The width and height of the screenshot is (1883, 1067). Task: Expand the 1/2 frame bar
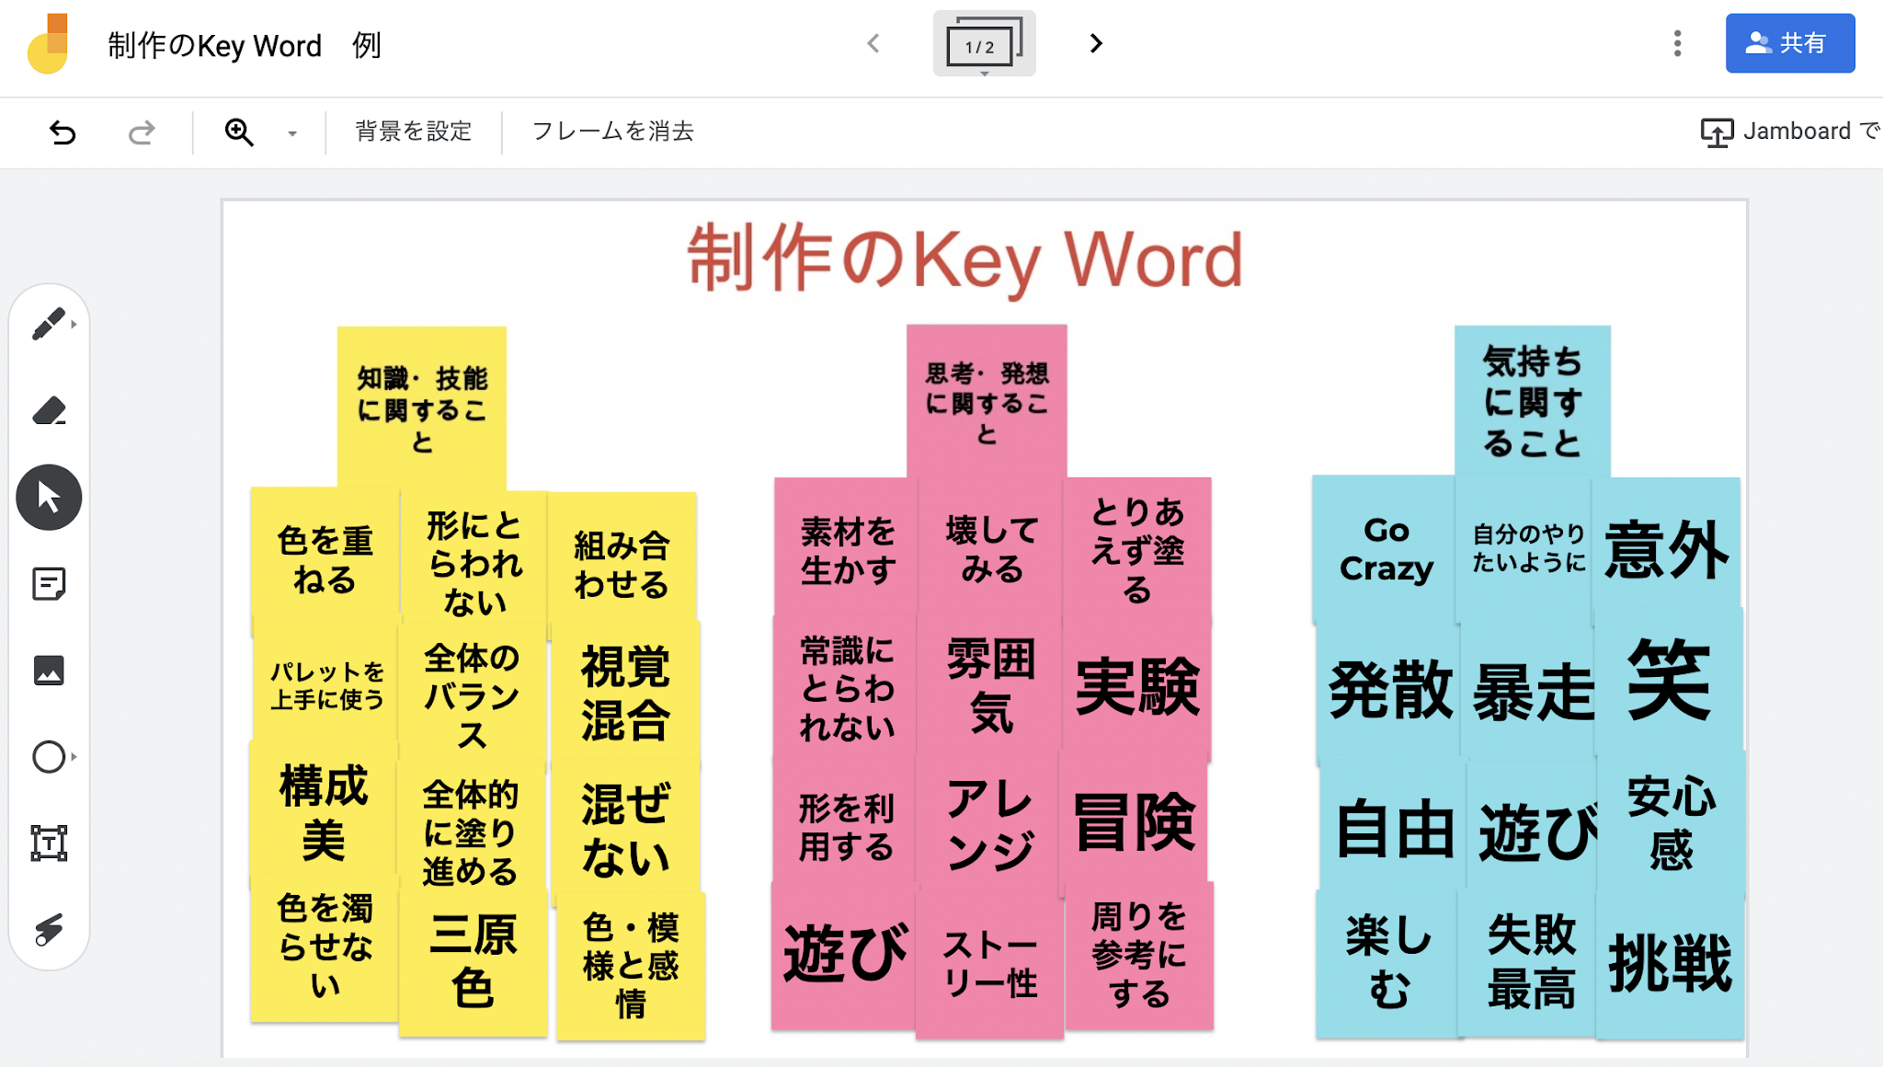[x=984, y=43]
